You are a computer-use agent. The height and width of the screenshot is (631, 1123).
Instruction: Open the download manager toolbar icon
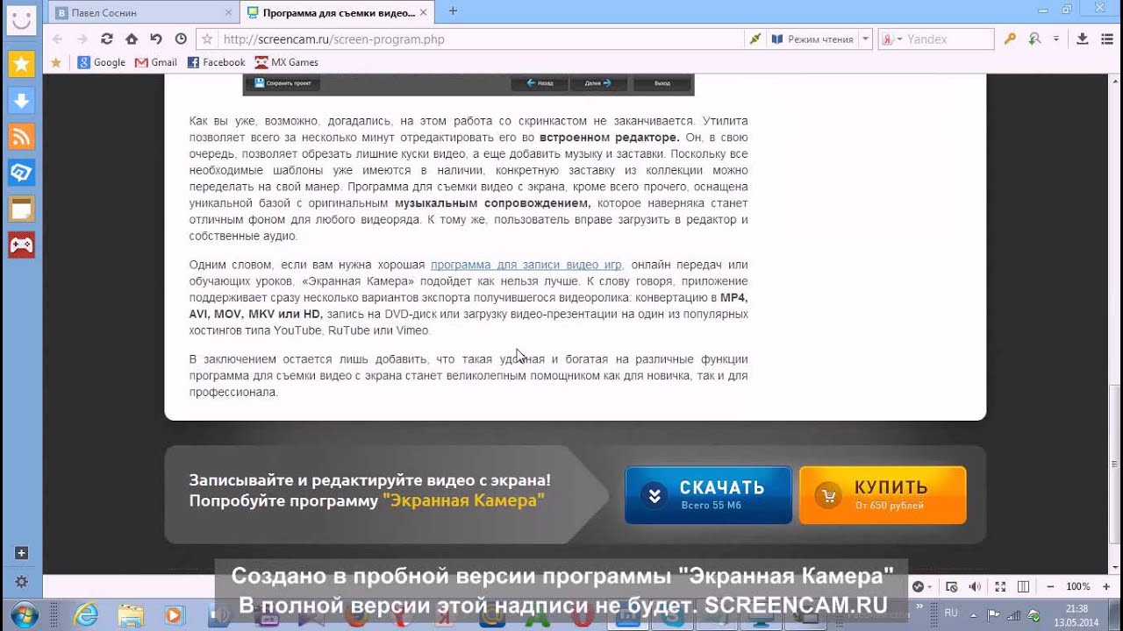click(x=1083, y=39)
